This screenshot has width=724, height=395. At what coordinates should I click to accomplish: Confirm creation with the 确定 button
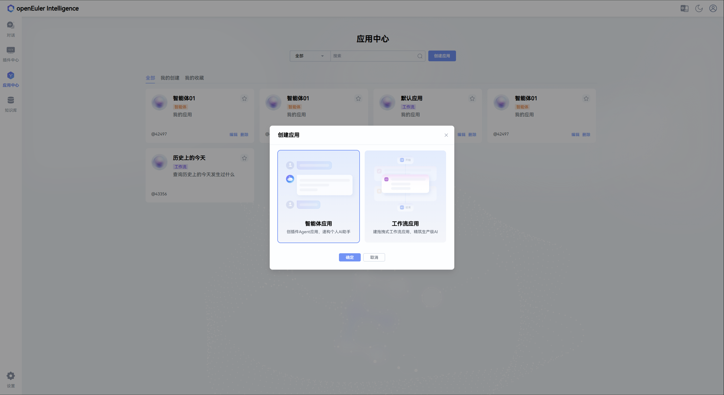pyautogui.click(x=349, y=257)
